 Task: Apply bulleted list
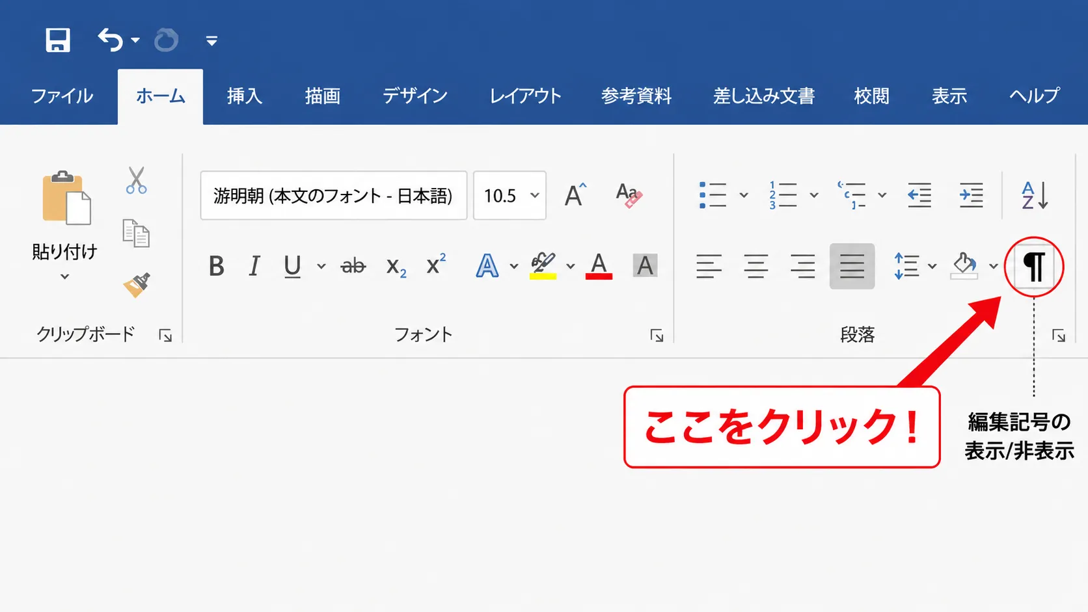coord(713,195)
